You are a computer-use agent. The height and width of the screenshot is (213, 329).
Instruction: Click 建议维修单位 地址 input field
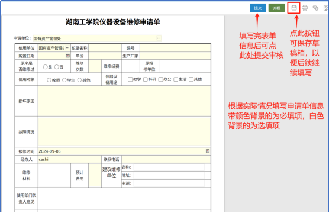pos(169,175)
